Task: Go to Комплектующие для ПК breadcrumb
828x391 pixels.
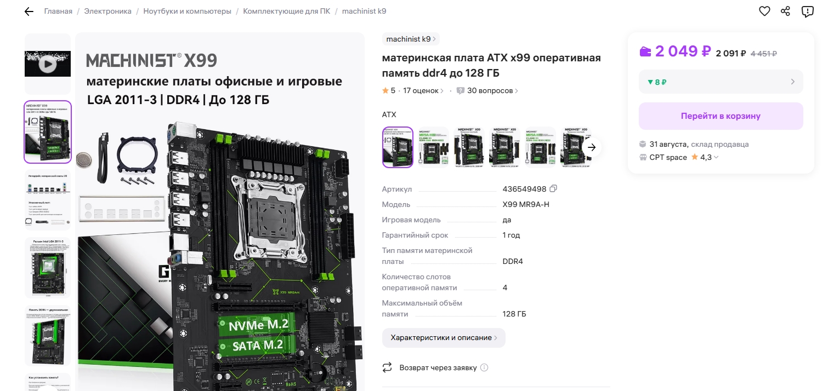Action: pyautogui.click(x=287, y=11)
